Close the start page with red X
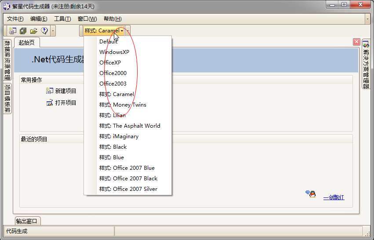The height and width of the screenshot is (240, 374). pos(356,42)
